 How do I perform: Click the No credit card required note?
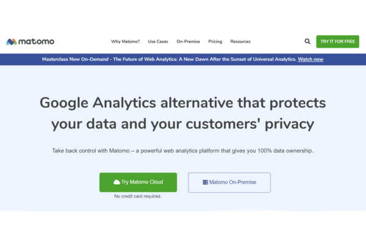click(138, 196)
